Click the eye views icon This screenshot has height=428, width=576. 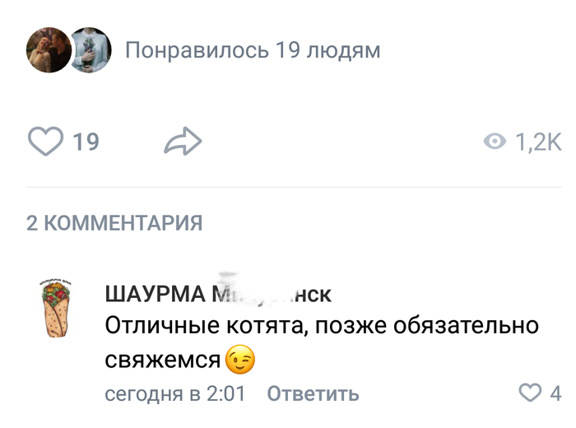495,142
